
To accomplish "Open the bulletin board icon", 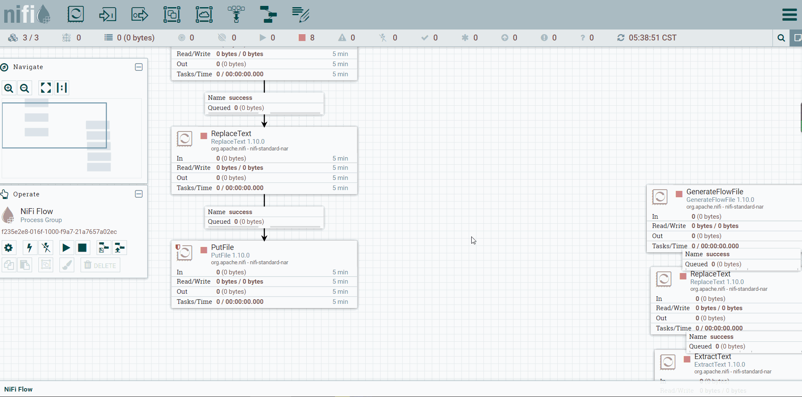I will [797, 38].
